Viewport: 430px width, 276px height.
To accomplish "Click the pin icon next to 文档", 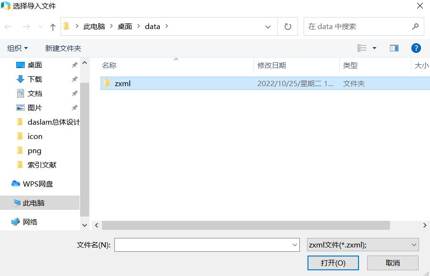I will pos(74,93).
